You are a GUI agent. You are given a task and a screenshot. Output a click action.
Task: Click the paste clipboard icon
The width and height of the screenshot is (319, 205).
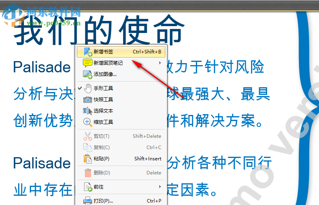click(x=88, y=159)
